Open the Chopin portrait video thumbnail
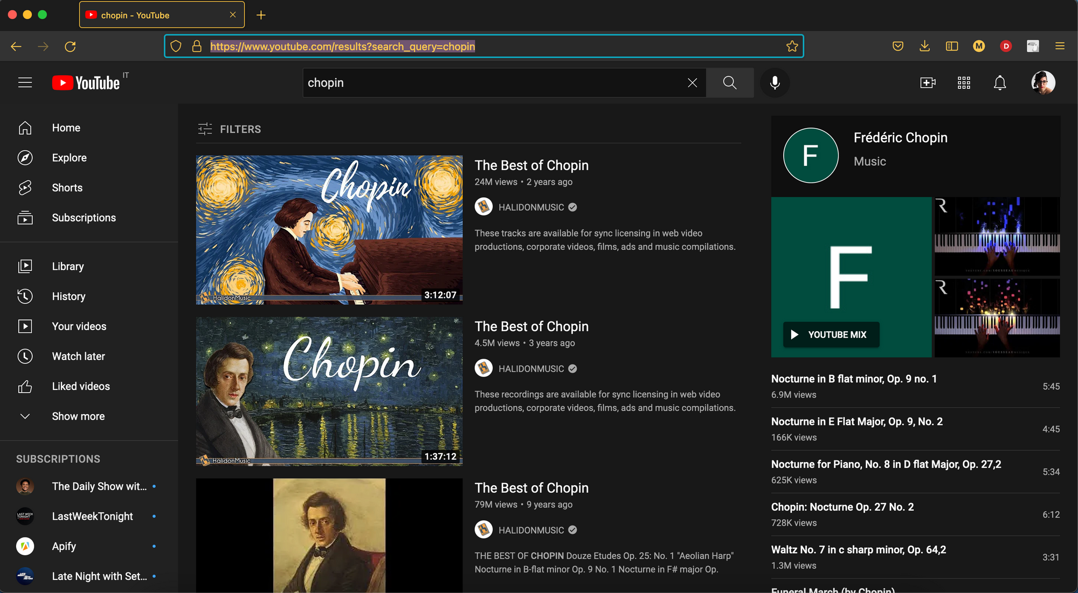 click(329, 535)
